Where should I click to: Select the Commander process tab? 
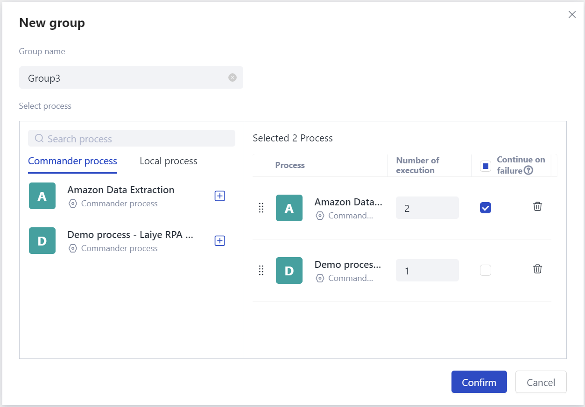72,161
